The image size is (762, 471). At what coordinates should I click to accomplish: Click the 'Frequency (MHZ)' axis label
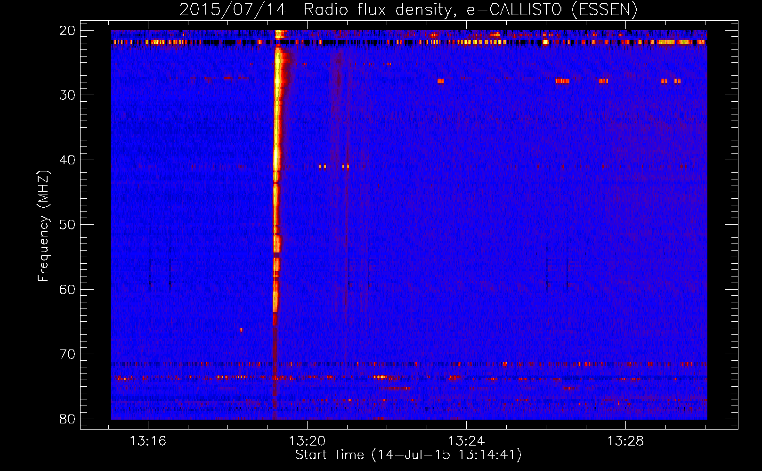pyautogui.click(x=43, y=226)
